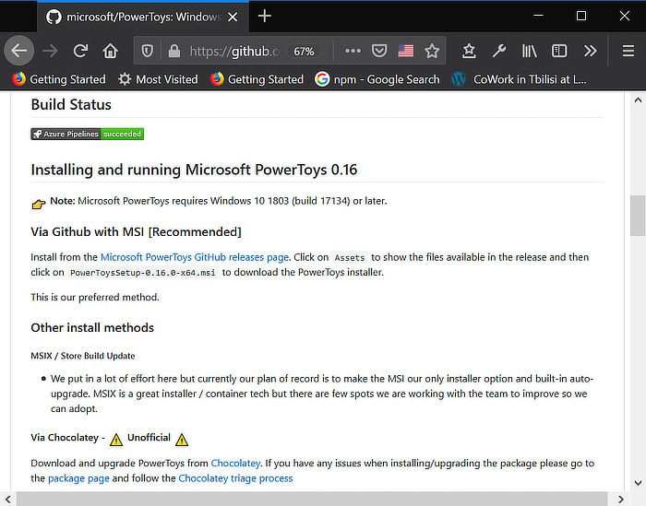Viewport: 646px width, 506px height.
Task: Open Microsoft PowerToys GitHub releases page link
Action: pos(195,257)
